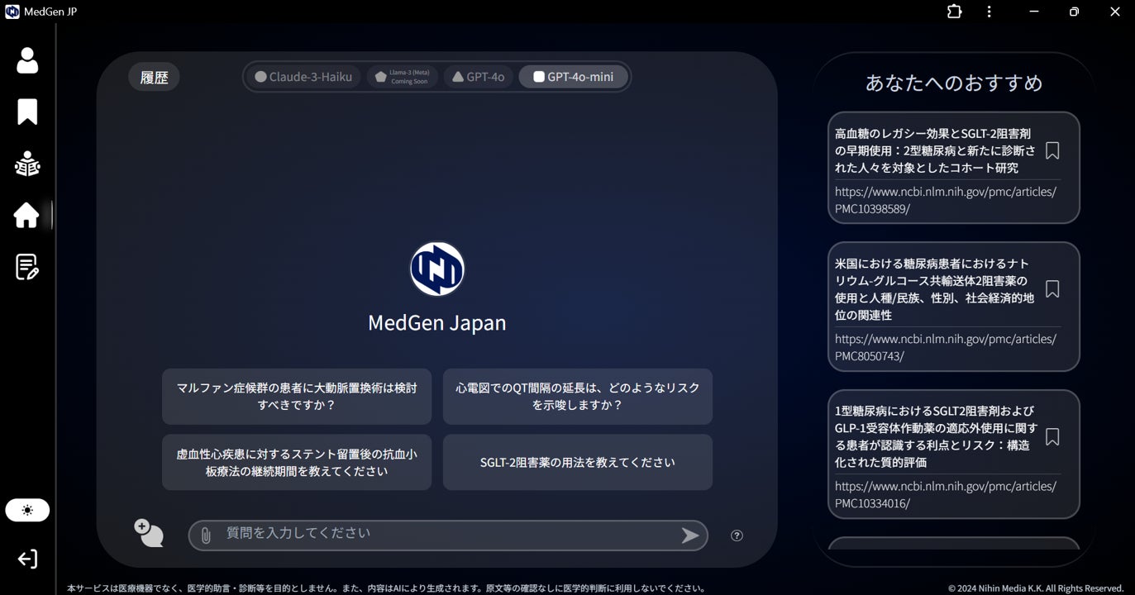Click the 1型糖尿病におけるSGLT2阻害剤 article title

click(935, 436)
